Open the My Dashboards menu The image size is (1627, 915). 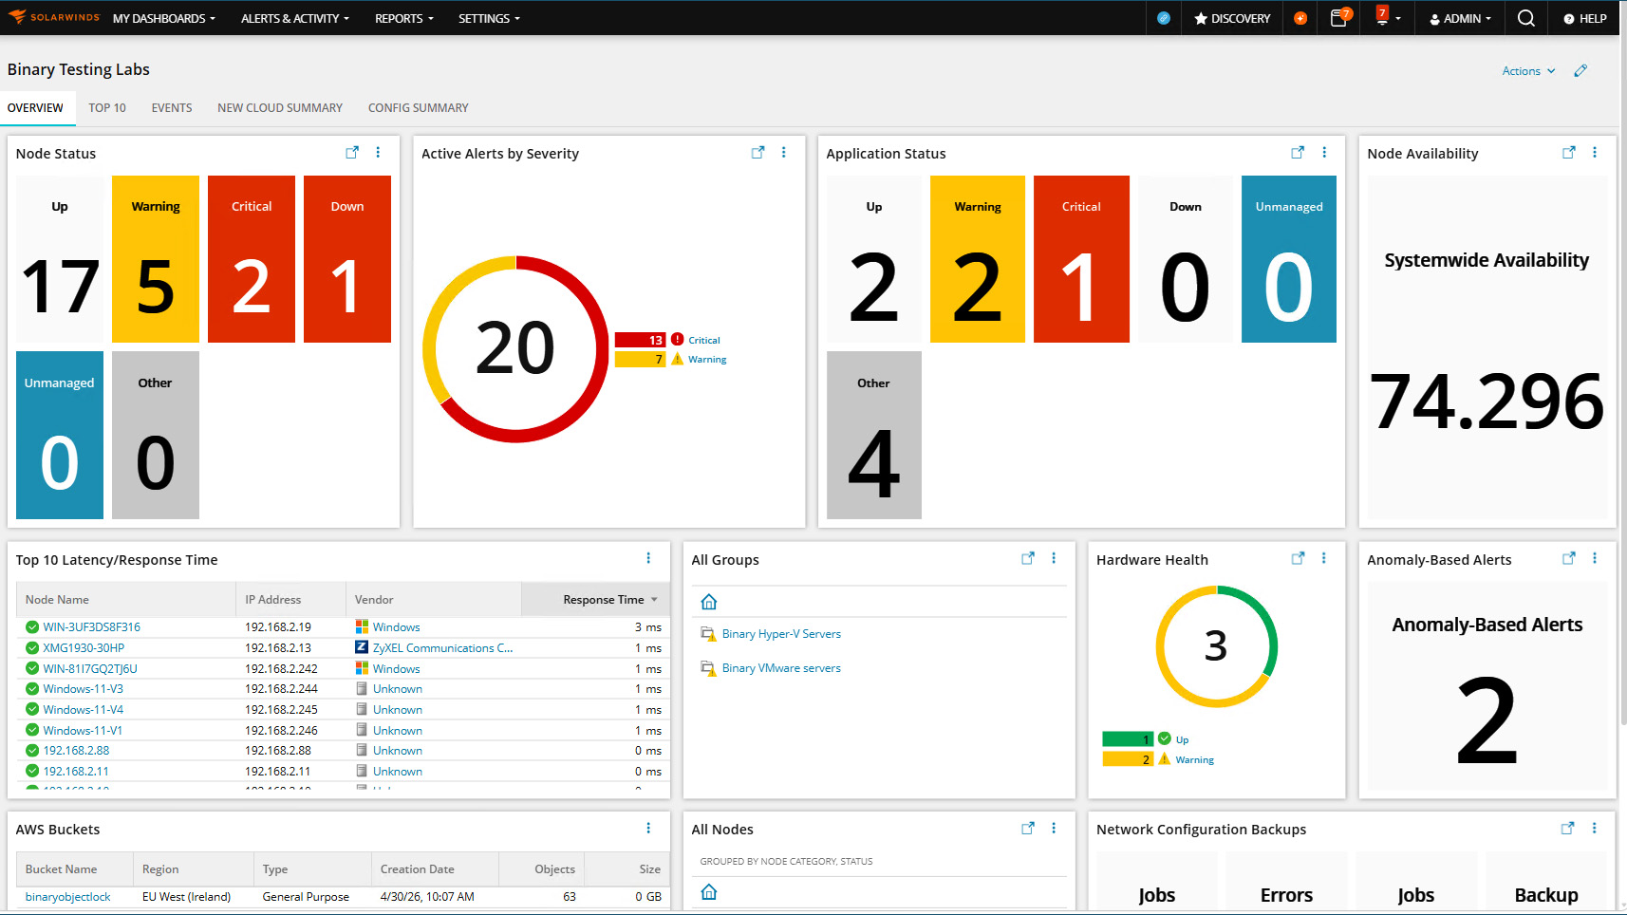pyautogui.click(x=163, y=18)
